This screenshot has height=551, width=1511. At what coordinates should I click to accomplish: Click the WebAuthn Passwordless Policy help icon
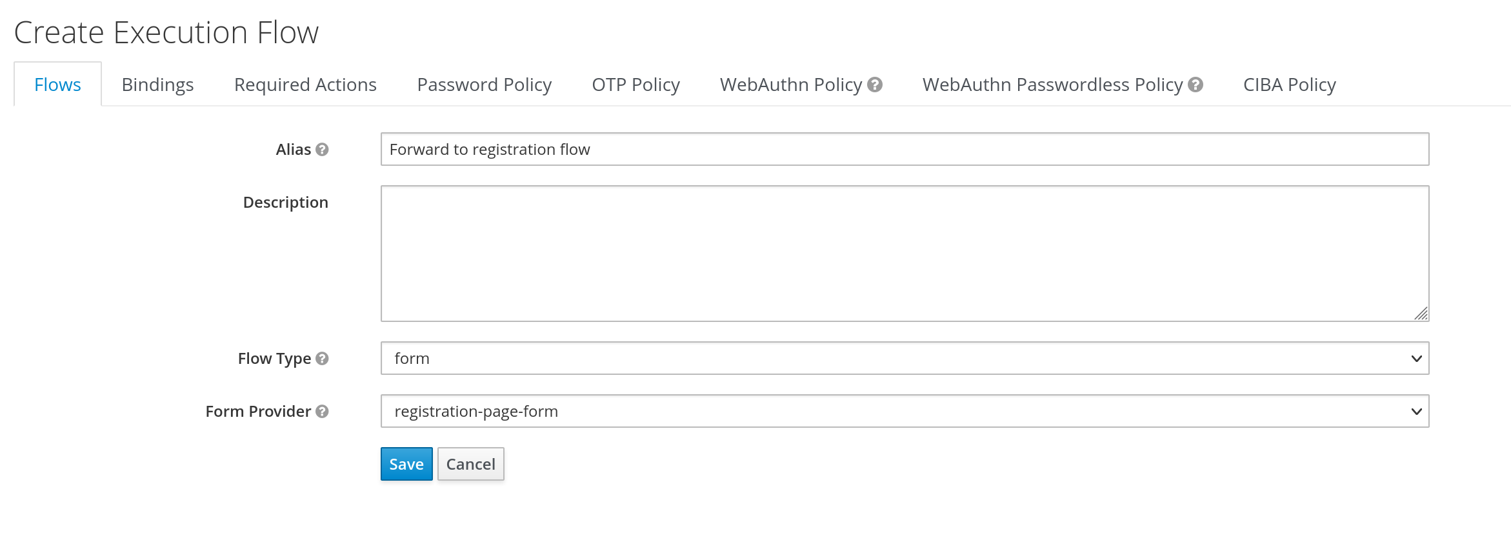(1195, 85)
